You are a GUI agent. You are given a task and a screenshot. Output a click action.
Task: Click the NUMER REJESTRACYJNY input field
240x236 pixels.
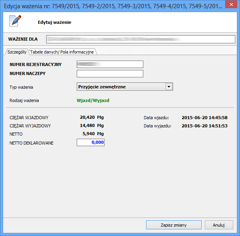point(110,64)
